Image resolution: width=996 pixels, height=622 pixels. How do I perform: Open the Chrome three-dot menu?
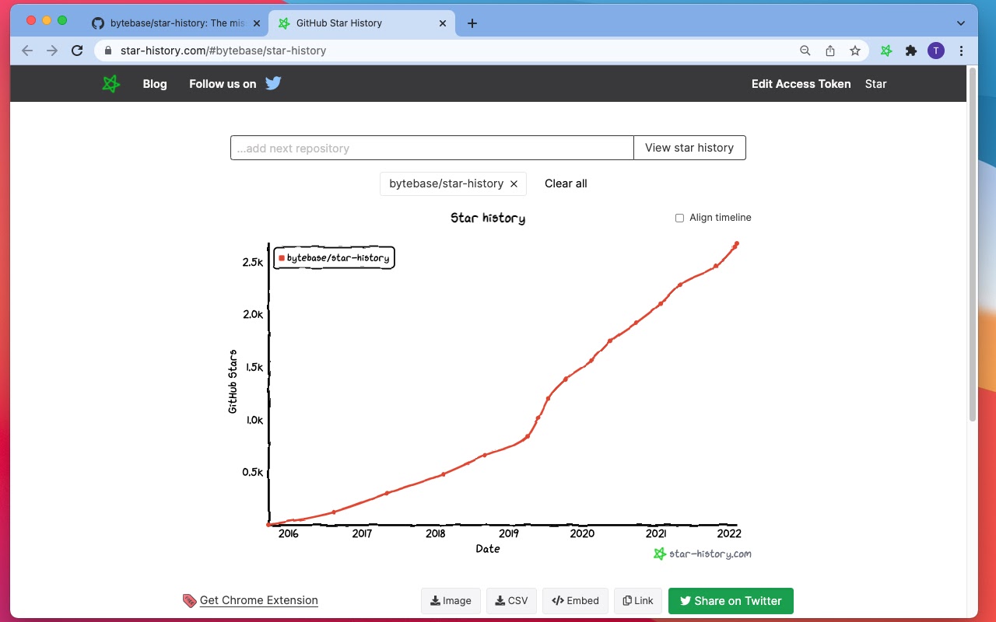[962, 51]
